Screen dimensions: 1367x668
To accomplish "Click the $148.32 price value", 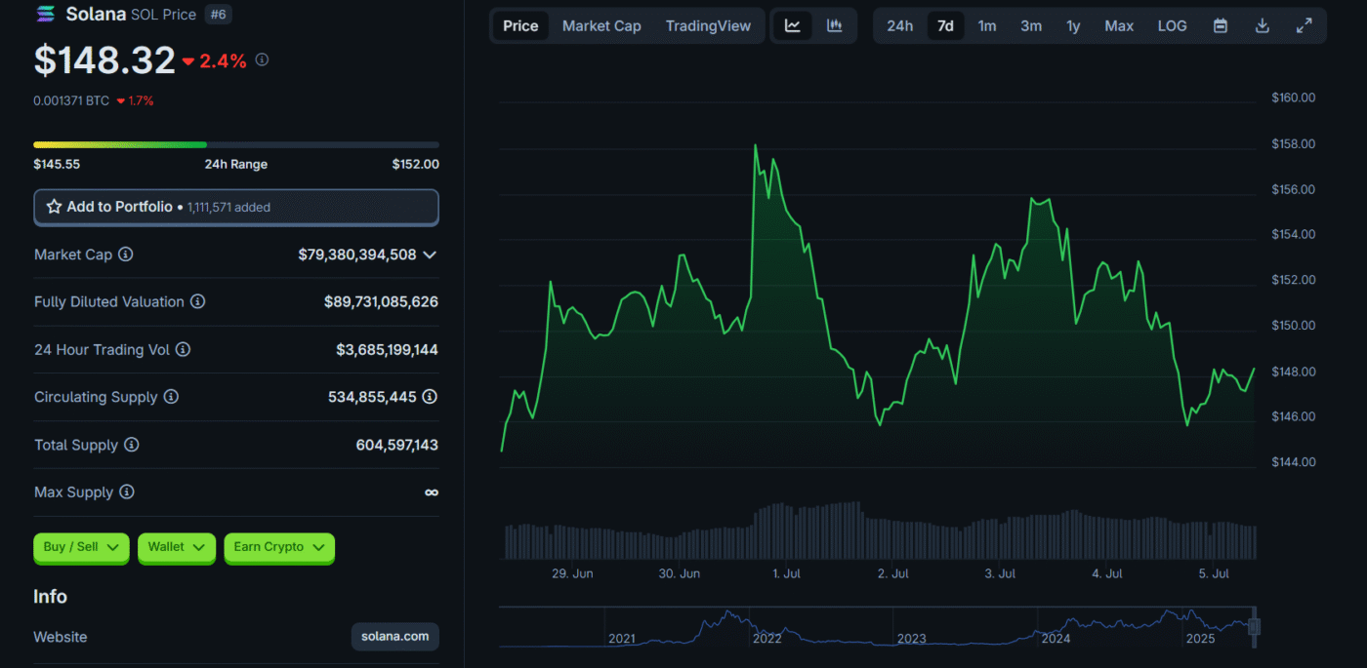I will click(x=104, y=60).
